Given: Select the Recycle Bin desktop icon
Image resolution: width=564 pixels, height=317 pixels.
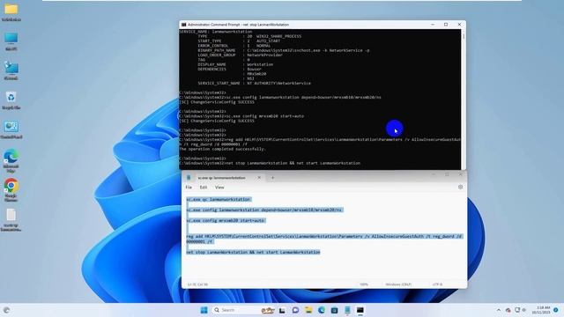Looking at the screenshot, I should (x=11, y=100).
